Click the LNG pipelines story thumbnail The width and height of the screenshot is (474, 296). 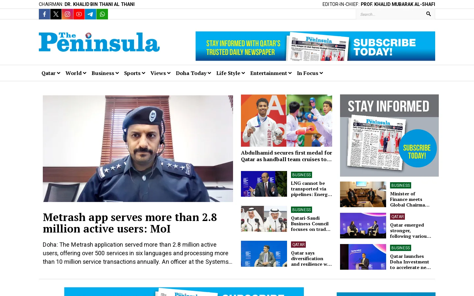tap(264, 184)
